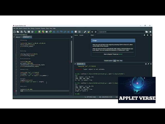
Task: Run the current cell
Action: point(39,32)
